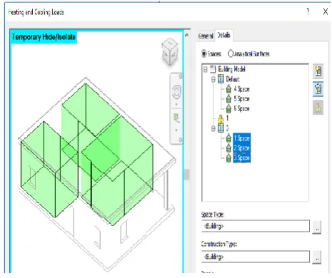Select the 1 Space tree item
Image resolution: width=332 pixels, height=278 pixels.
(x=241, y=138)
